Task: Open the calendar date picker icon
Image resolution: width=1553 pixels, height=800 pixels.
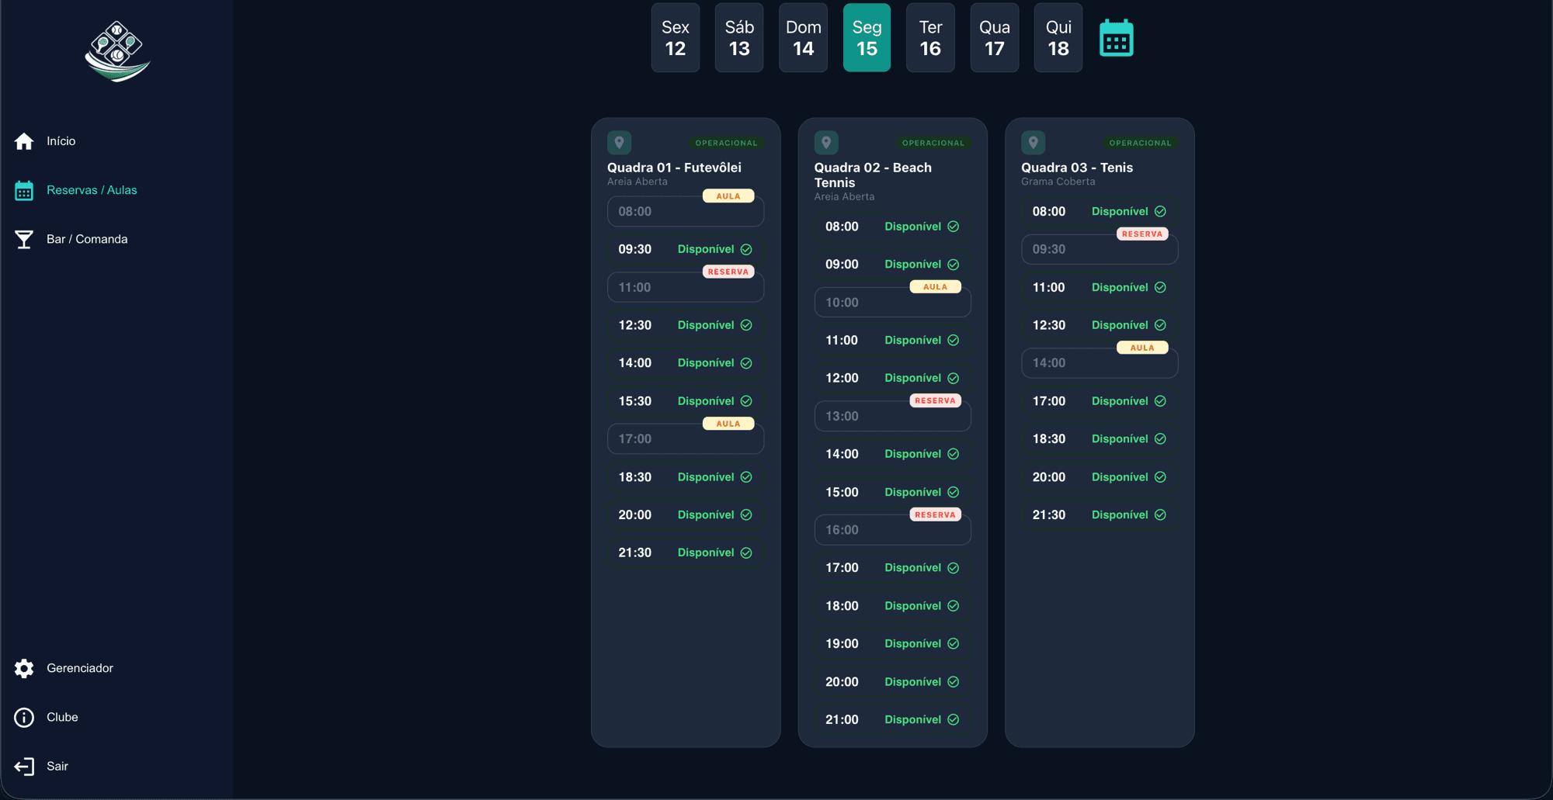Action: point(1117,38)
